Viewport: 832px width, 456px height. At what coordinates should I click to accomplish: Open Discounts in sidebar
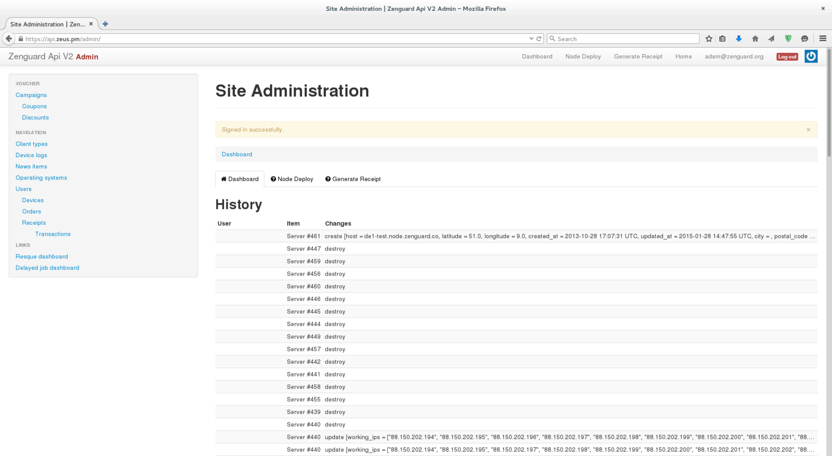[35, 118]
